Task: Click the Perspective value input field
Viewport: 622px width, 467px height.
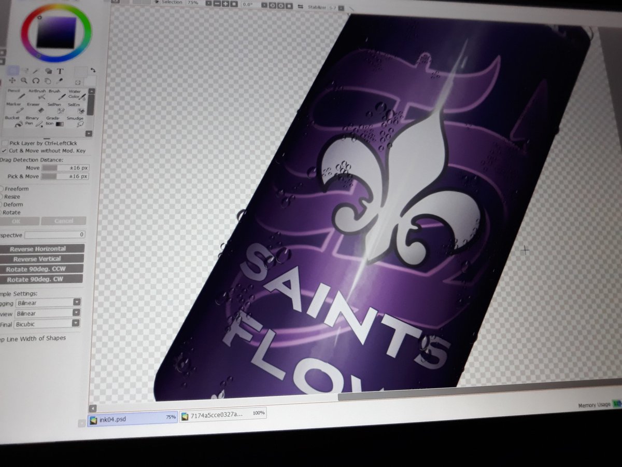Action: point(54,235)
